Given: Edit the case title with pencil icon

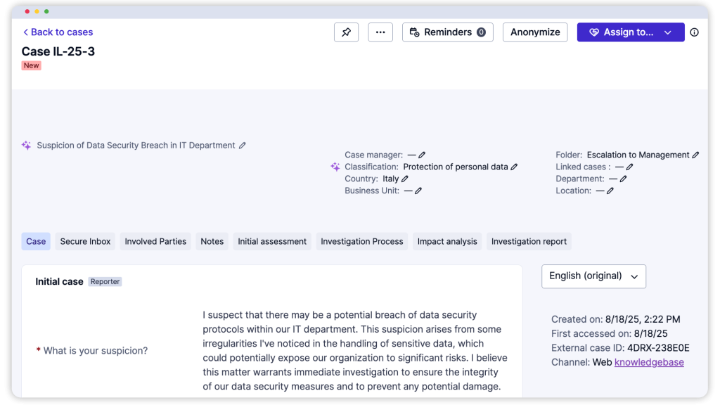Looking at the screenshot, I should tap(243, 146).
